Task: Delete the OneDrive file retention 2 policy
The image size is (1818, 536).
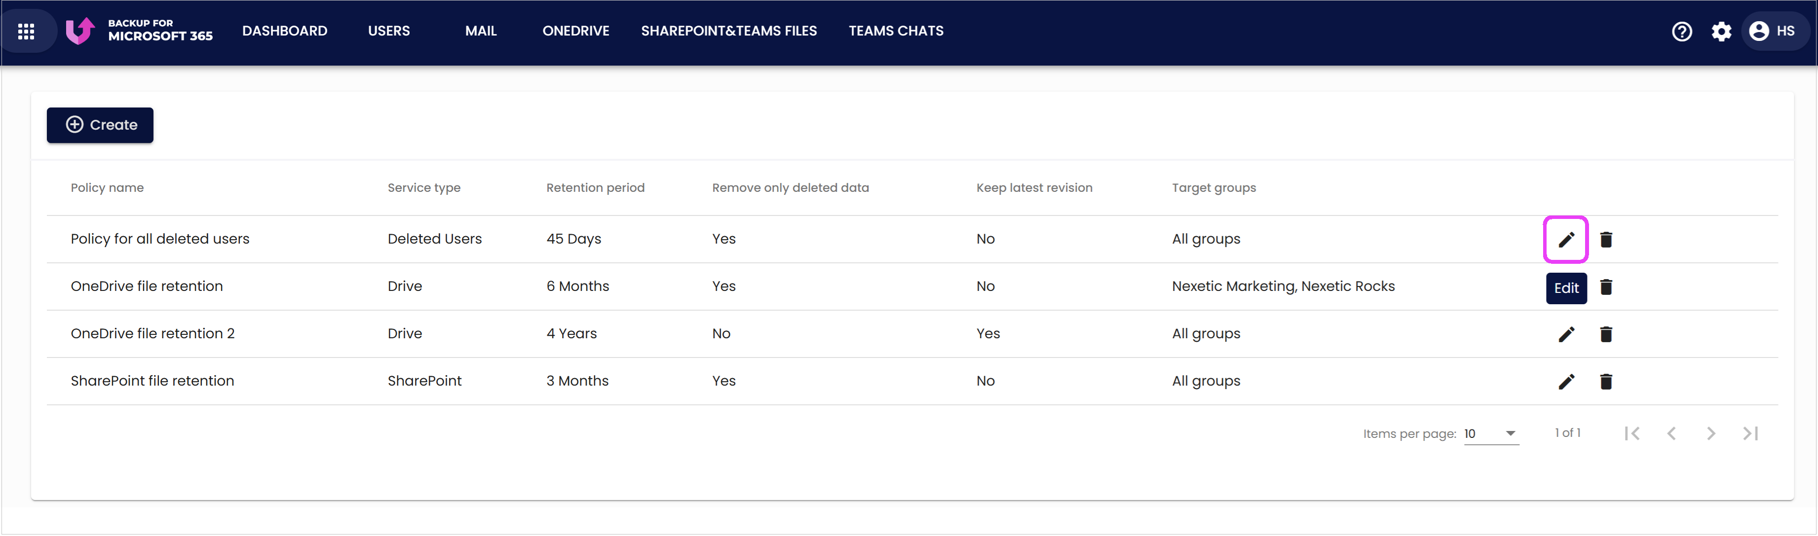Action: [x=1606, y=334]
